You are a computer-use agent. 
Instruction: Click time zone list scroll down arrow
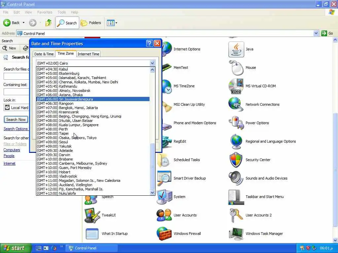click(152, 192)
